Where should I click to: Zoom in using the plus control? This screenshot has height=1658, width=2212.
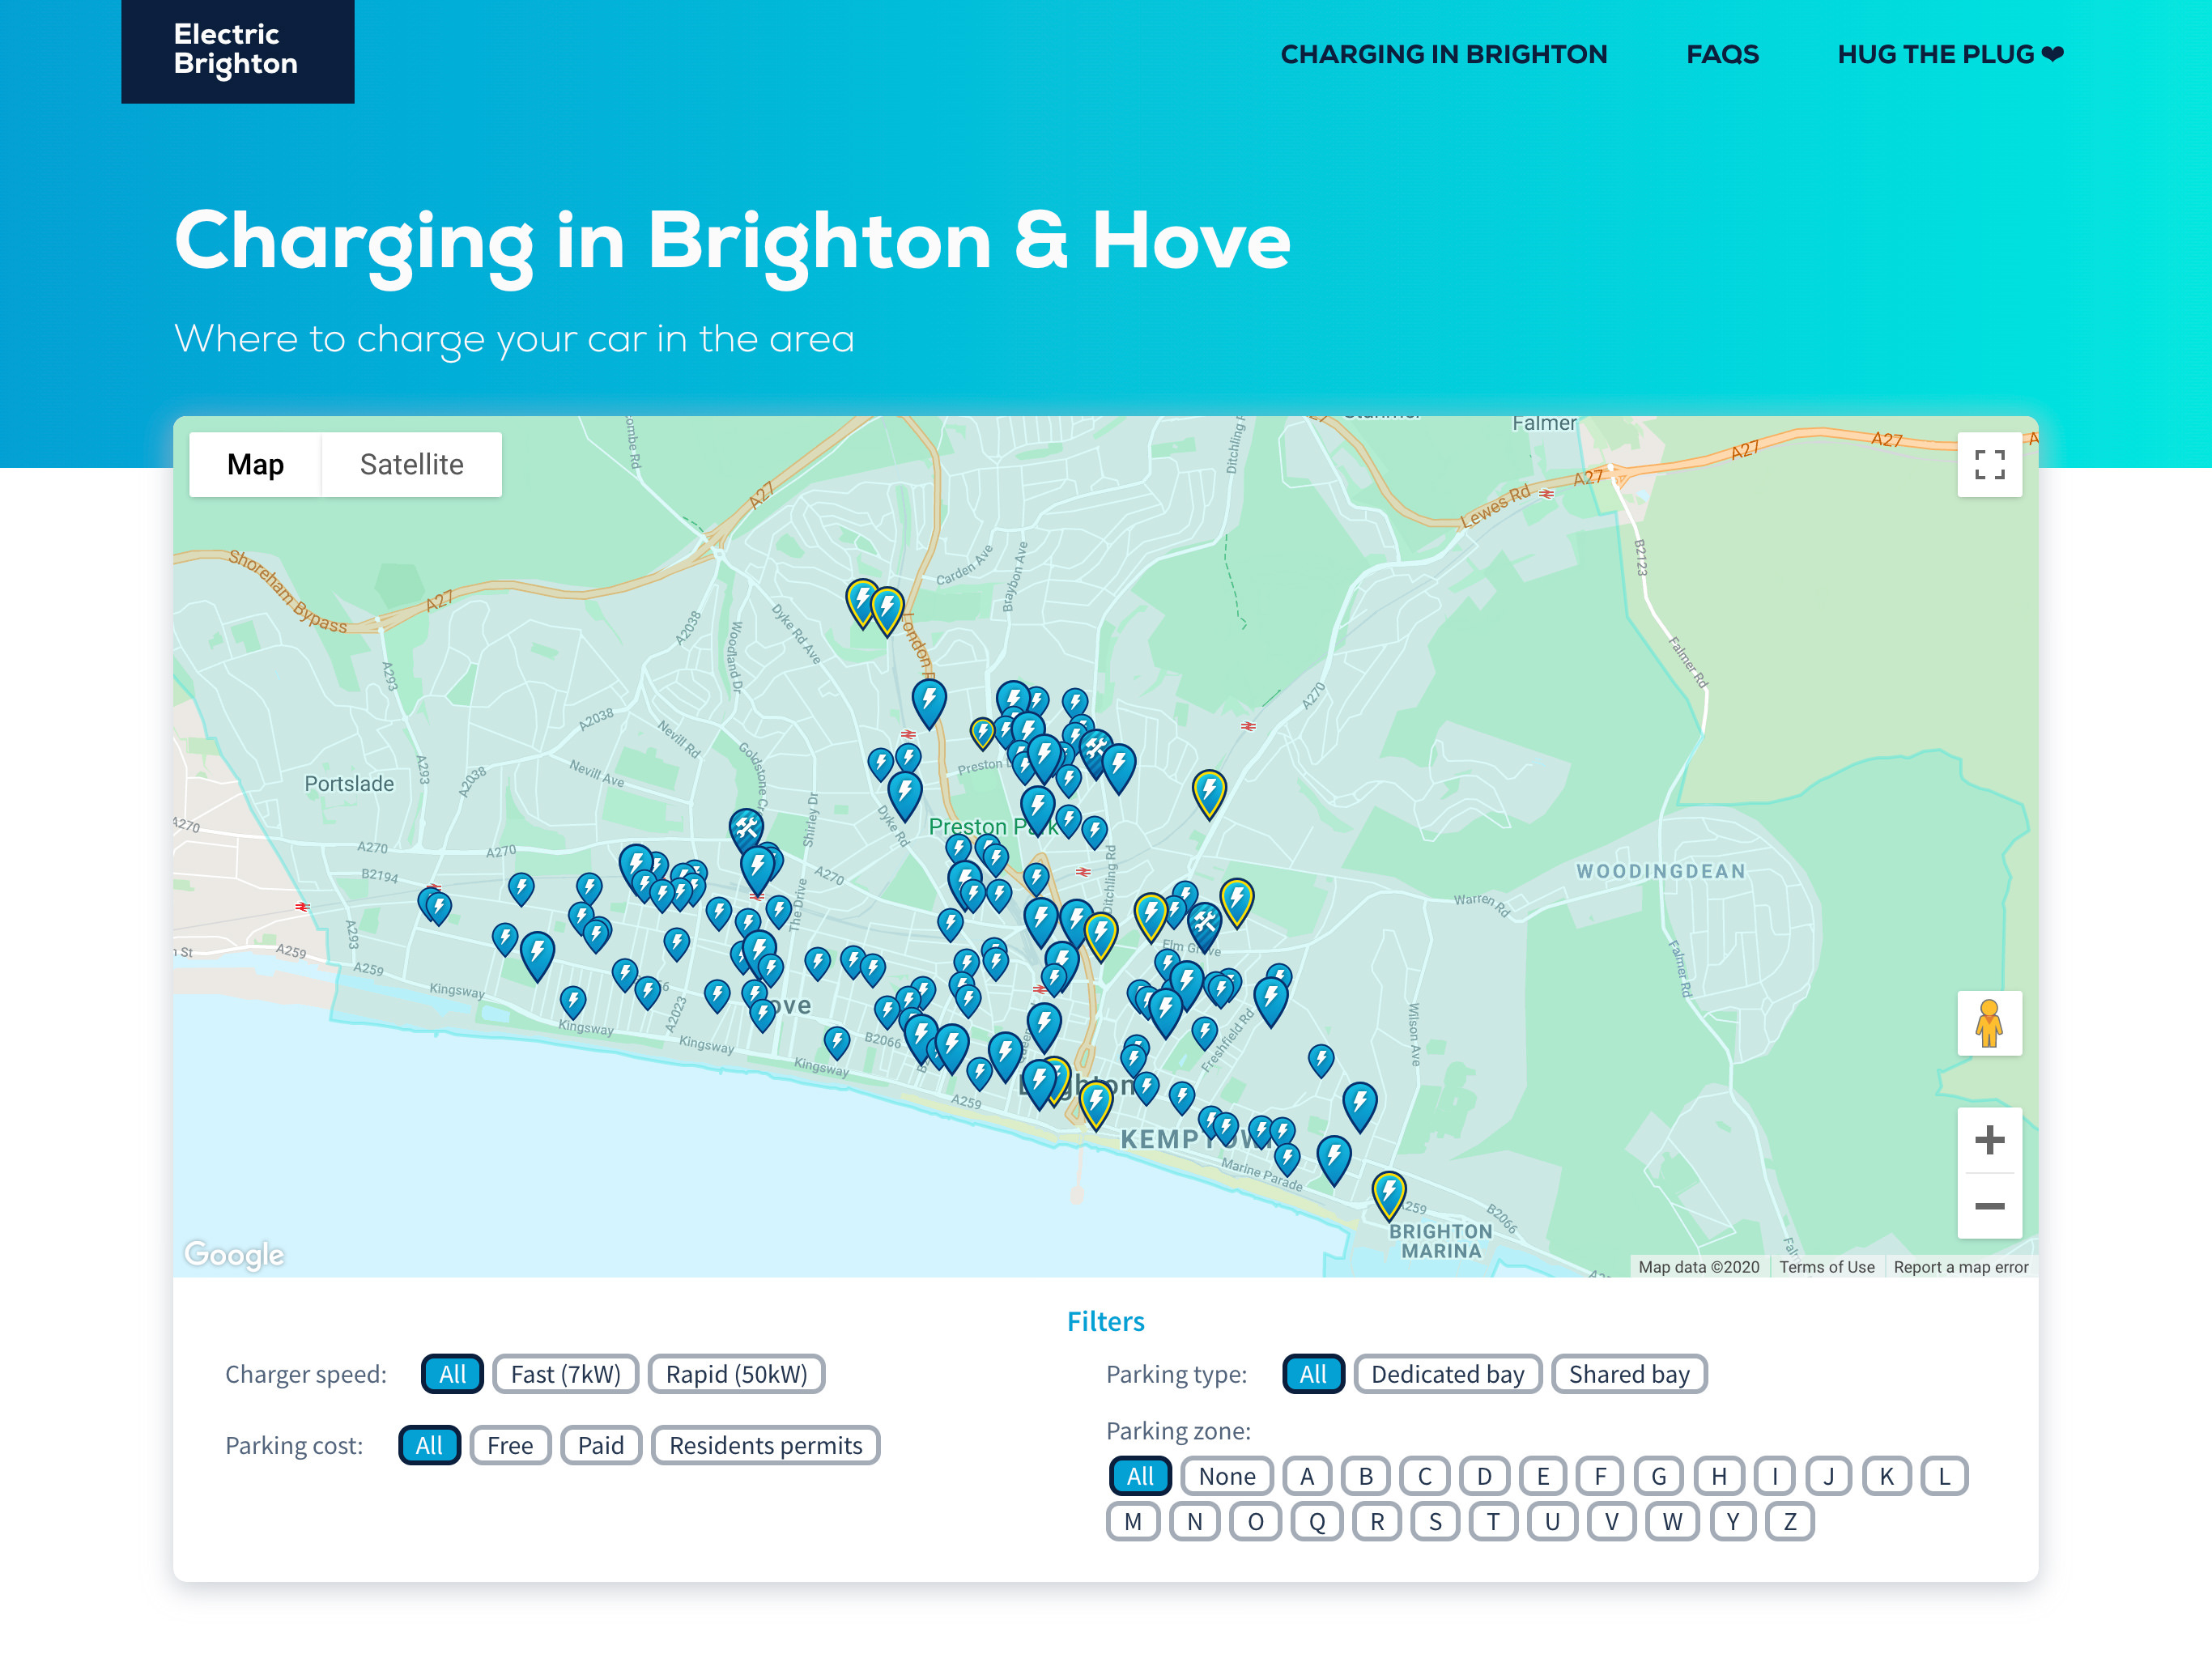click(x=1990, y=1139)
